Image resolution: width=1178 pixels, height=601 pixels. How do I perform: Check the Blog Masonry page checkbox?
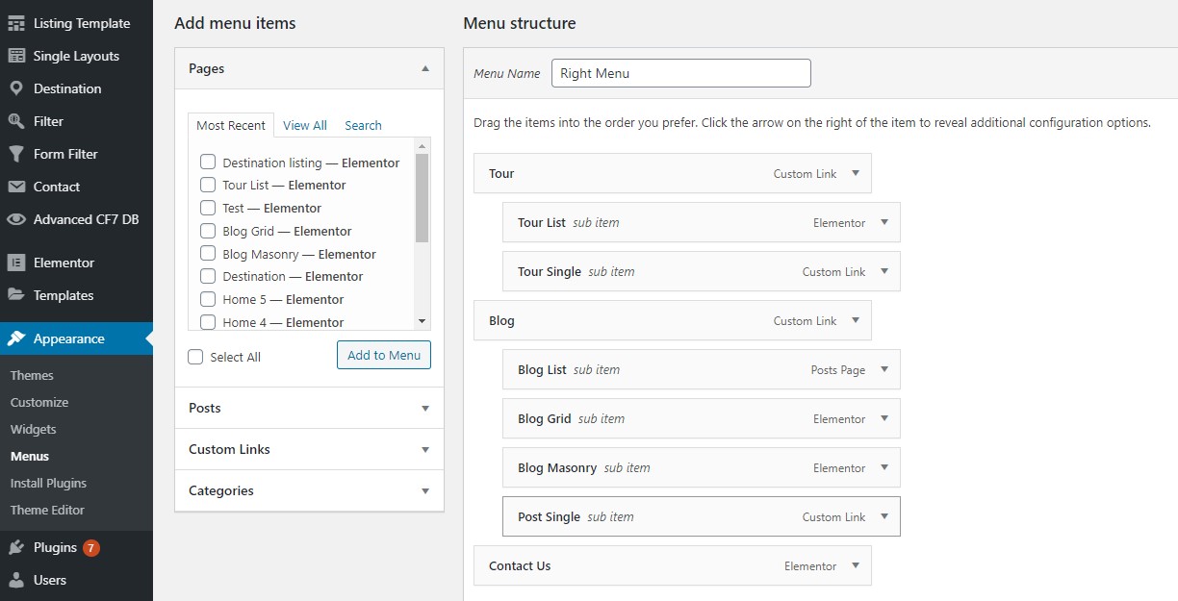pyautogui.click(x=207, y=254)
